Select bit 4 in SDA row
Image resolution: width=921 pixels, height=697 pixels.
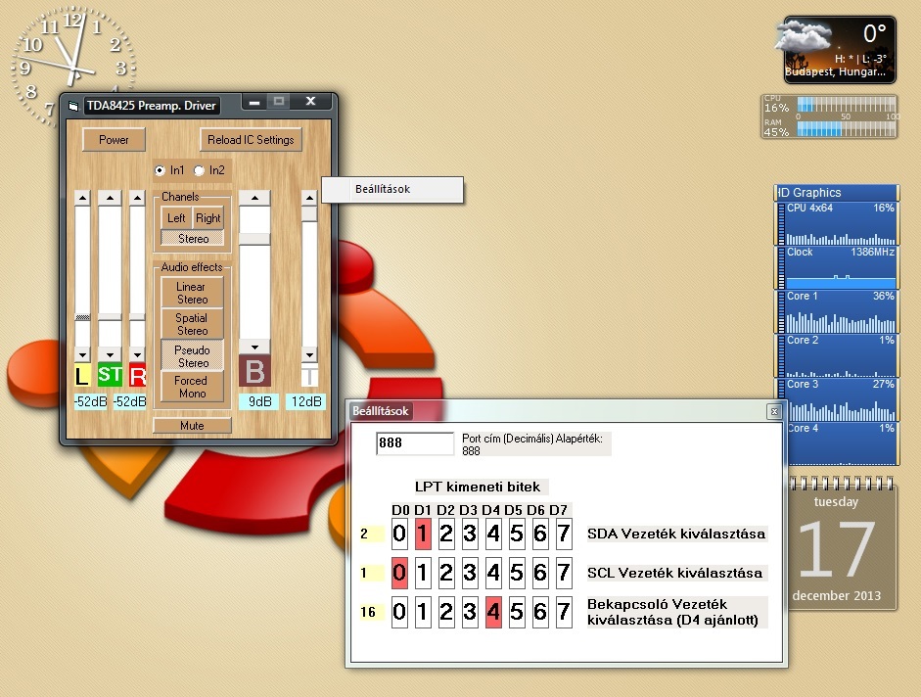click(x=493, y=534)
